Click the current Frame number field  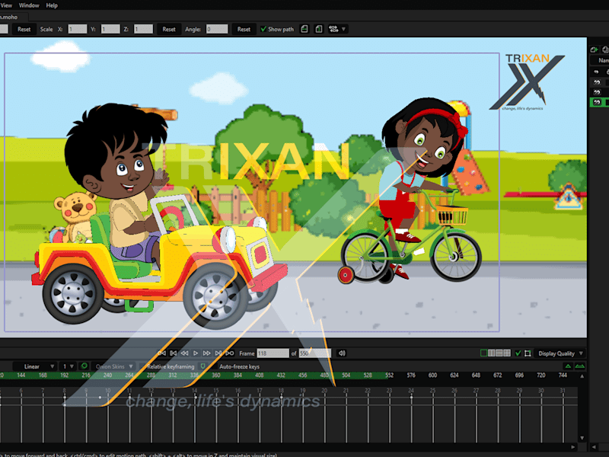tap(273, 353)
